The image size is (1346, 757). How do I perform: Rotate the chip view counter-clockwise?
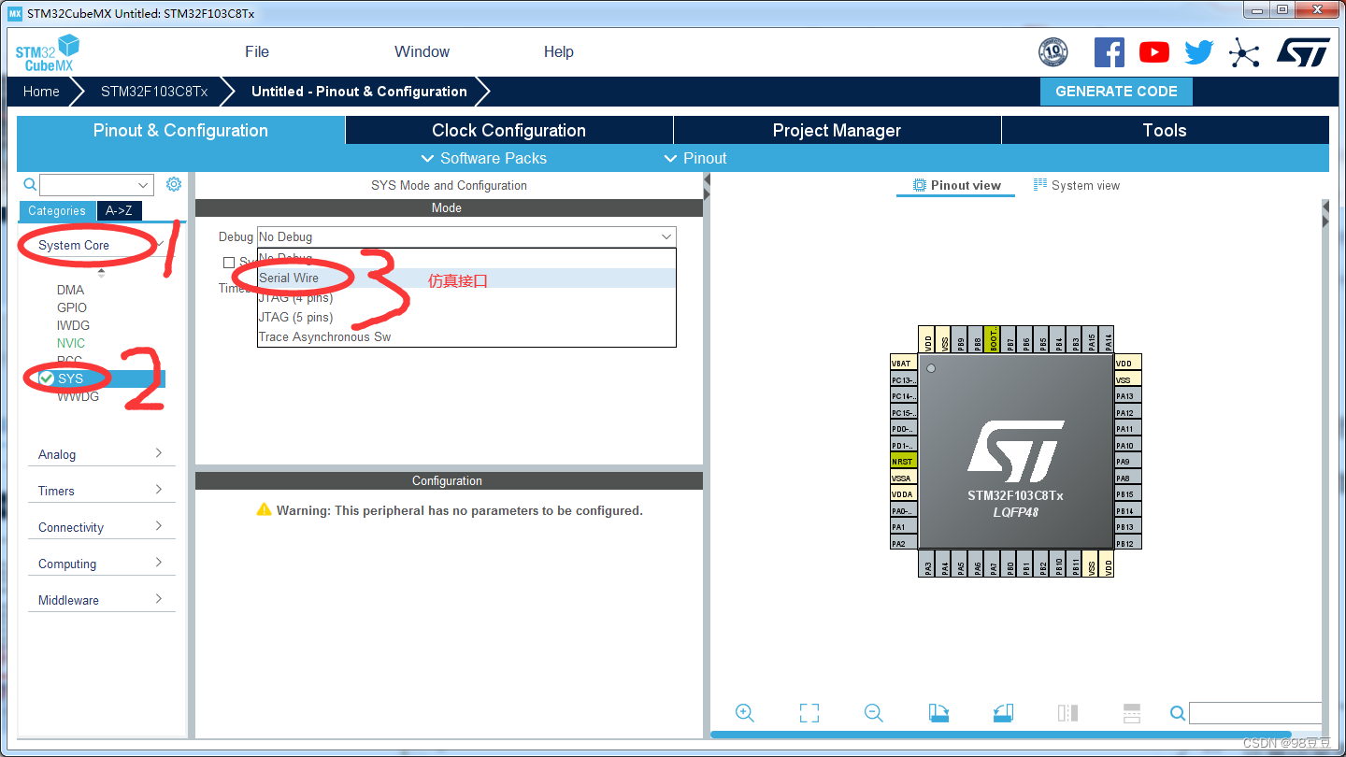(1003, 713)
